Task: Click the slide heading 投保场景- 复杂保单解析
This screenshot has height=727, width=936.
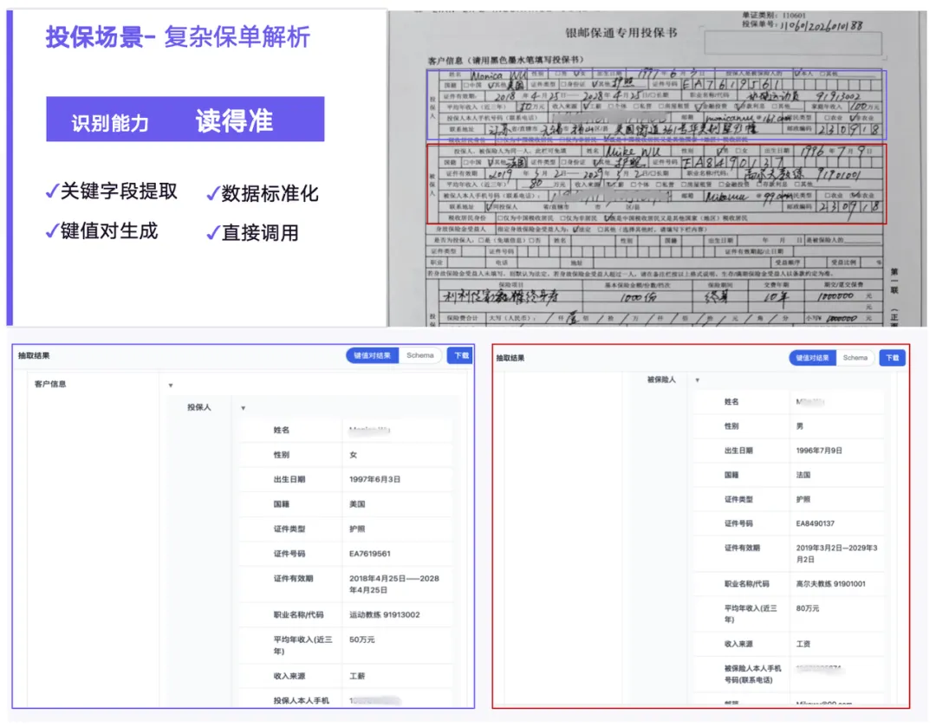Action: (x=178, y=37)
